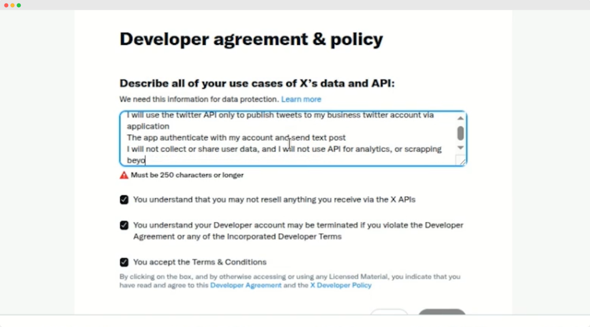
Task: Uncheck the may not resell checkbox
Action: (x=124, y=200)
